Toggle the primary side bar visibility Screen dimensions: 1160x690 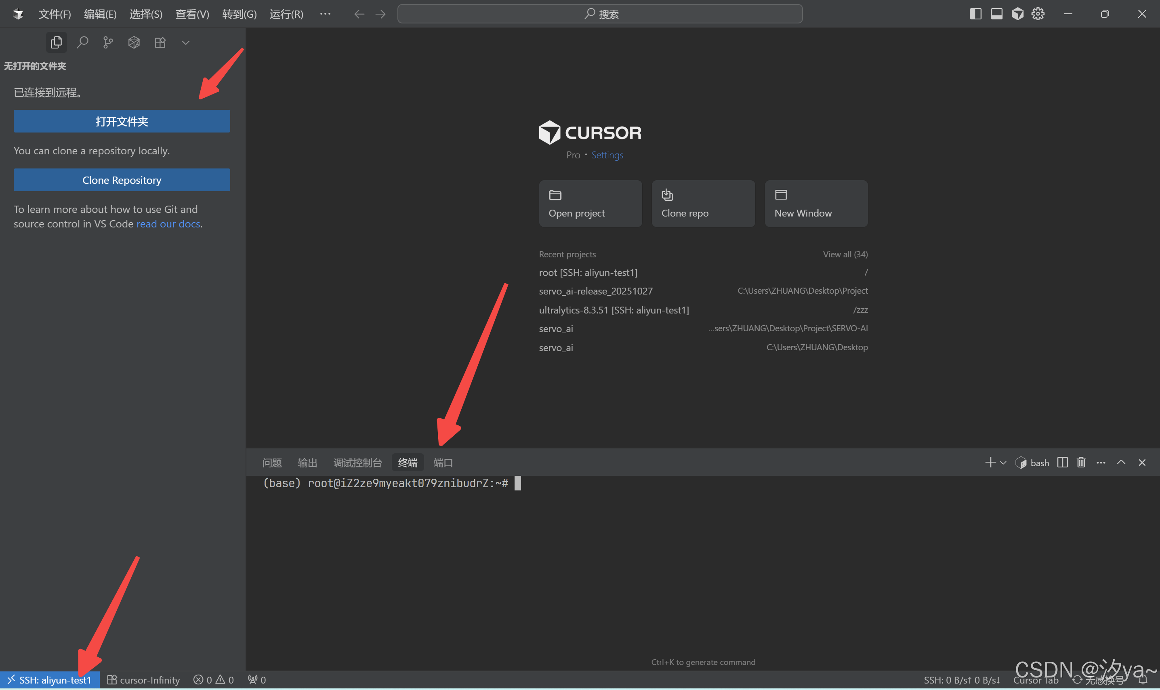click(x=975, y=13)
